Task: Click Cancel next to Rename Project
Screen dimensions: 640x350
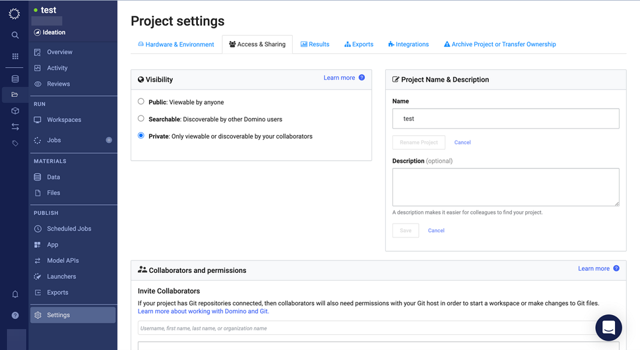Action: click(x=463, y=142)
